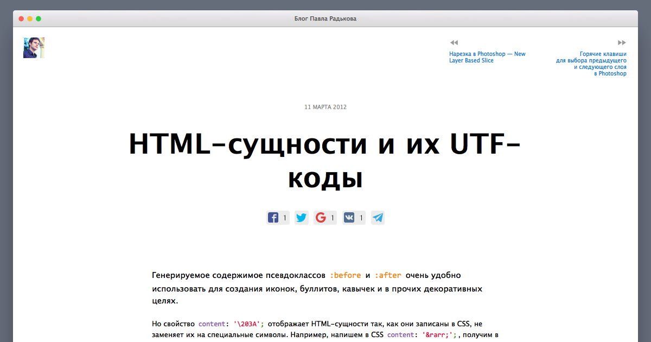Click the green fullscreen traffic-light button
The height and width of the screenshot is (342, 651).
pyautogui.click(x=39, y=18)
